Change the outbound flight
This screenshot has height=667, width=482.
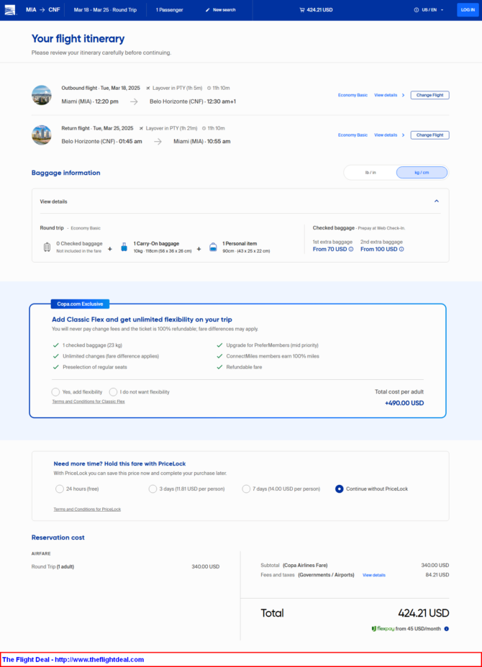429,95
